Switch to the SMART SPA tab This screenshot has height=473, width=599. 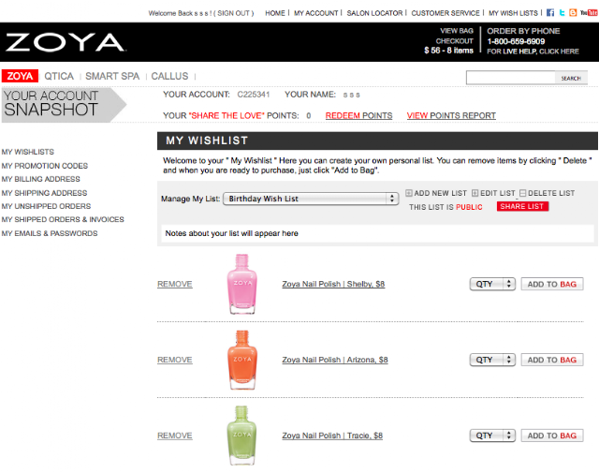click(112, 76)
